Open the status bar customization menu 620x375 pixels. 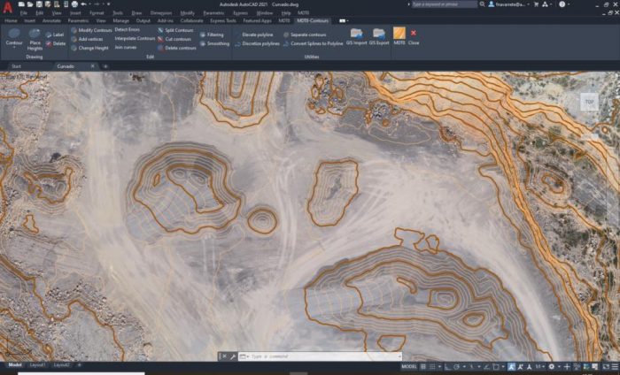(613, 365)
